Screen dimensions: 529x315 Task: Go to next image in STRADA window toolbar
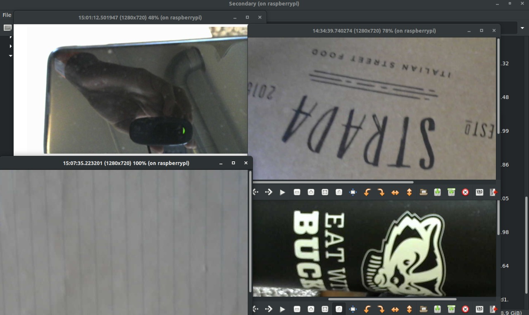click(x=269, y=192)
